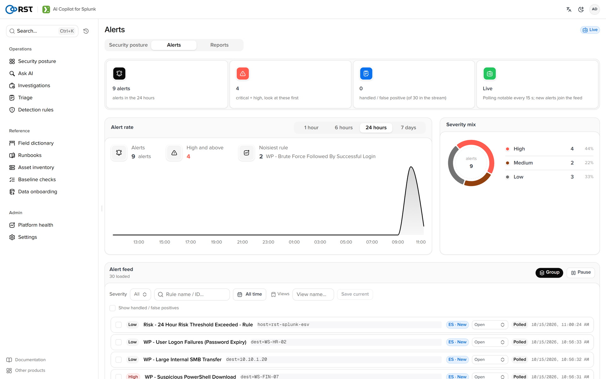The height and width of the screenshot is (379, 606).
Task: Toggle dark mode moon icon
Action: [581, 9]
